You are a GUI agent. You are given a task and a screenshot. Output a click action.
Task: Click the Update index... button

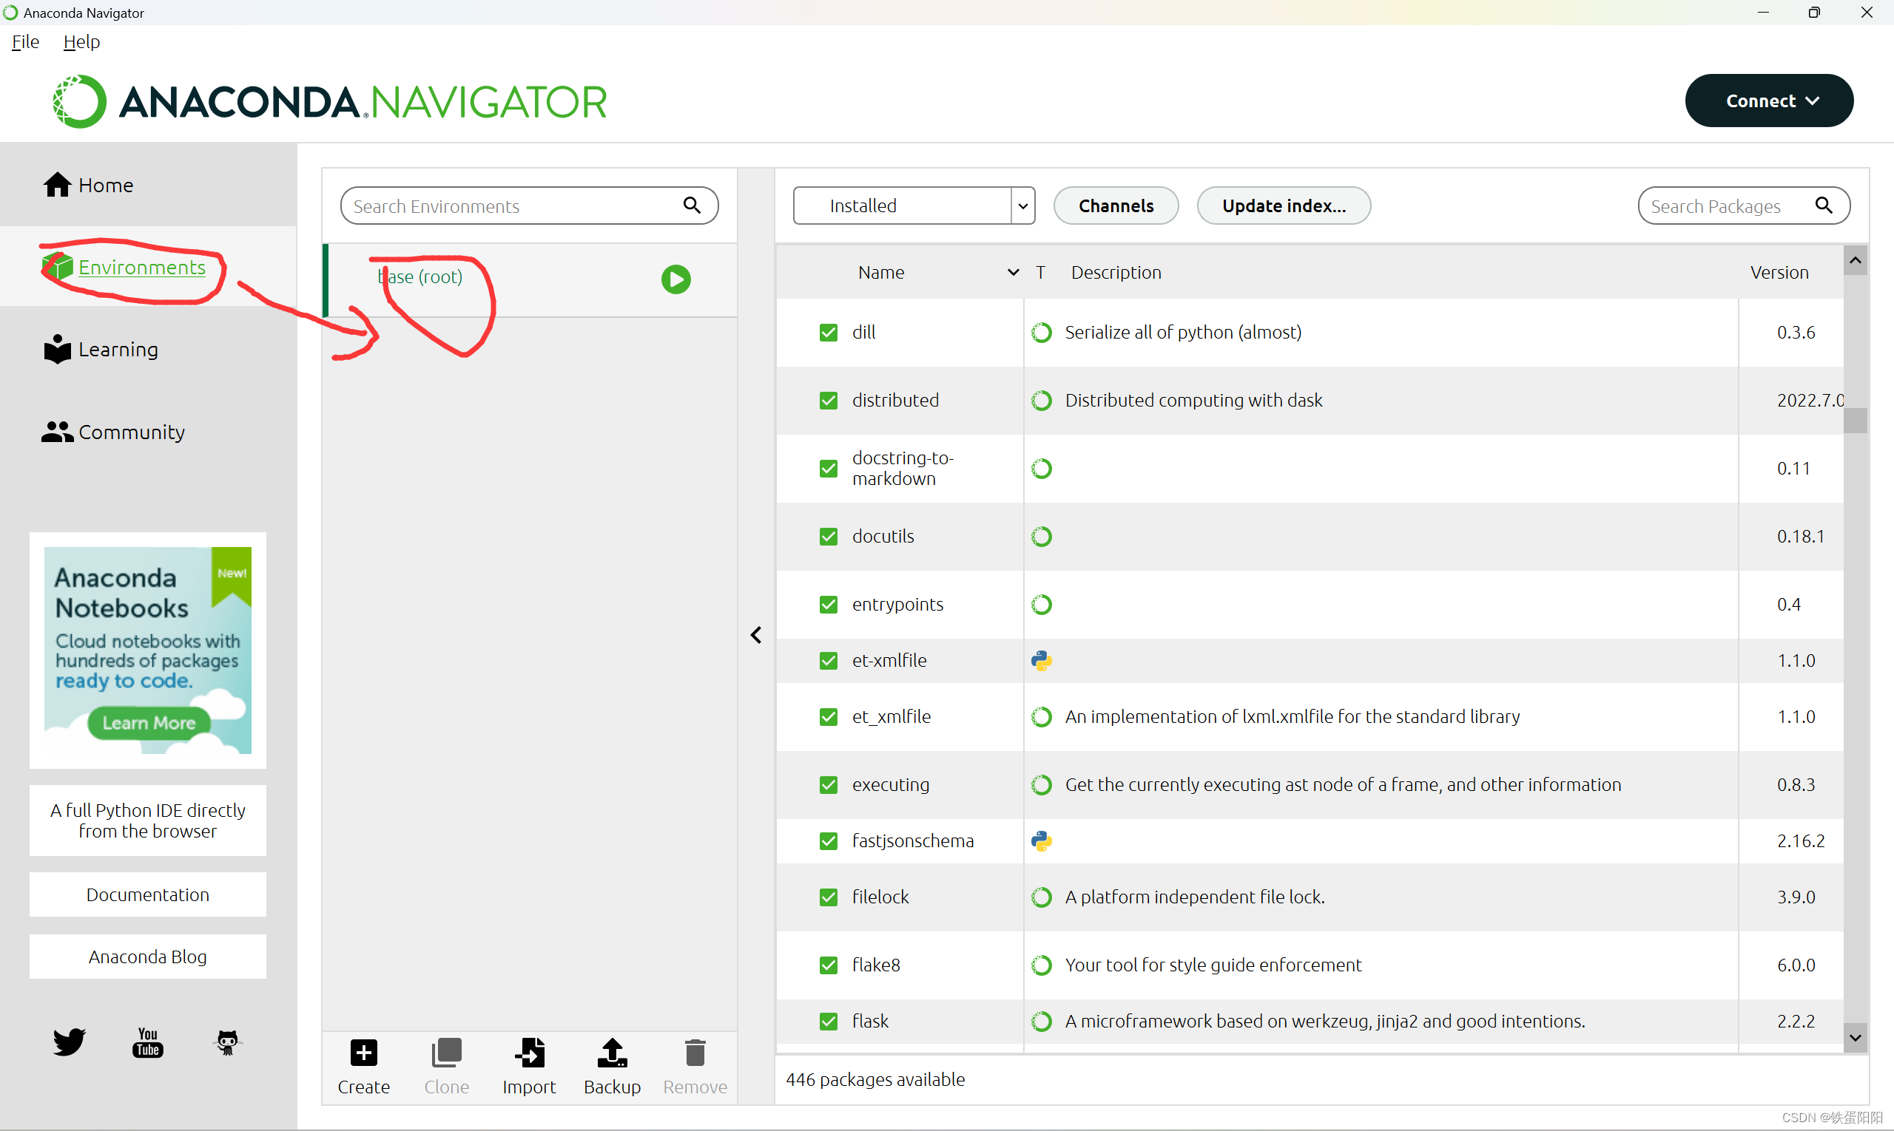[1283, 206]
